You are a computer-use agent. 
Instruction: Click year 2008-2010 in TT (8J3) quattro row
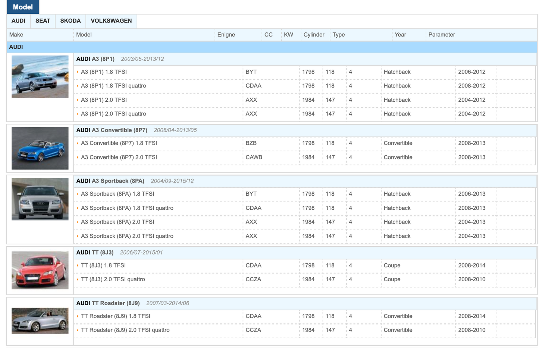[472, 279]
